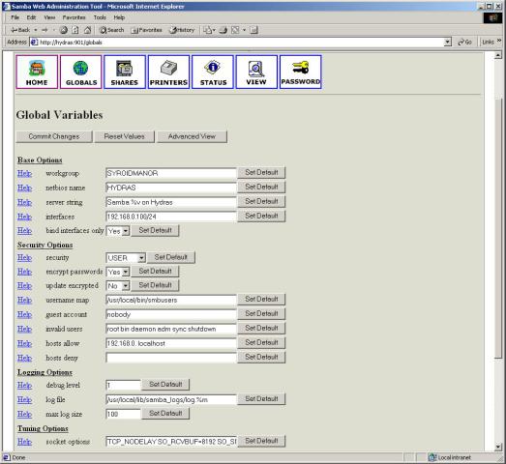
Task: Open Help link for security
Action: (24, 258)
